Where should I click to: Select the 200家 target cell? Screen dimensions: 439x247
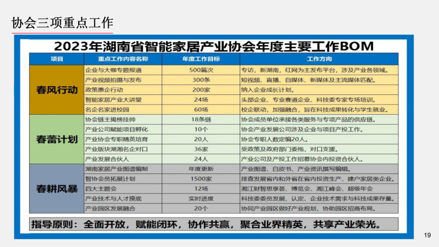coord(201,90)
